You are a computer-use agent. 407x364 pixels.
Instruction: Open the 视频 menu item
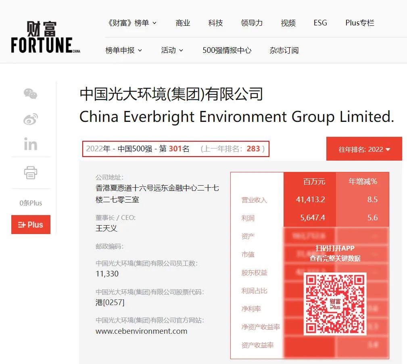pos(288,23)
